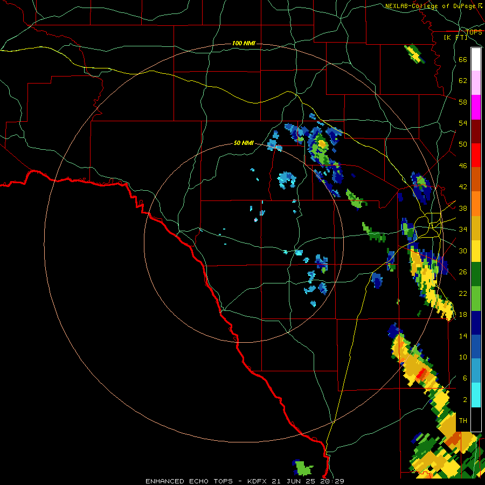Select the burnt orange legend swatch

point(476,179)
